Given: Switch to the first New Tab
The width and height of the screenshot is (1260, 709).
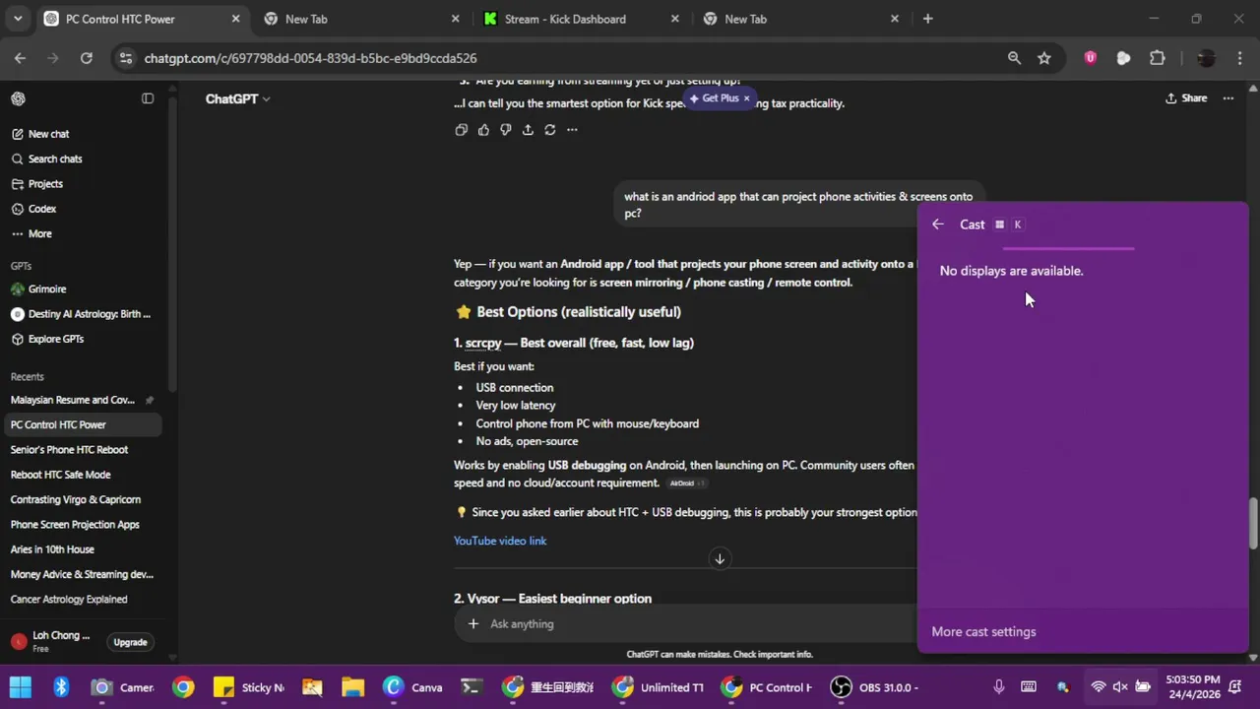Looking at the screenshot, I should click(362, 19).
